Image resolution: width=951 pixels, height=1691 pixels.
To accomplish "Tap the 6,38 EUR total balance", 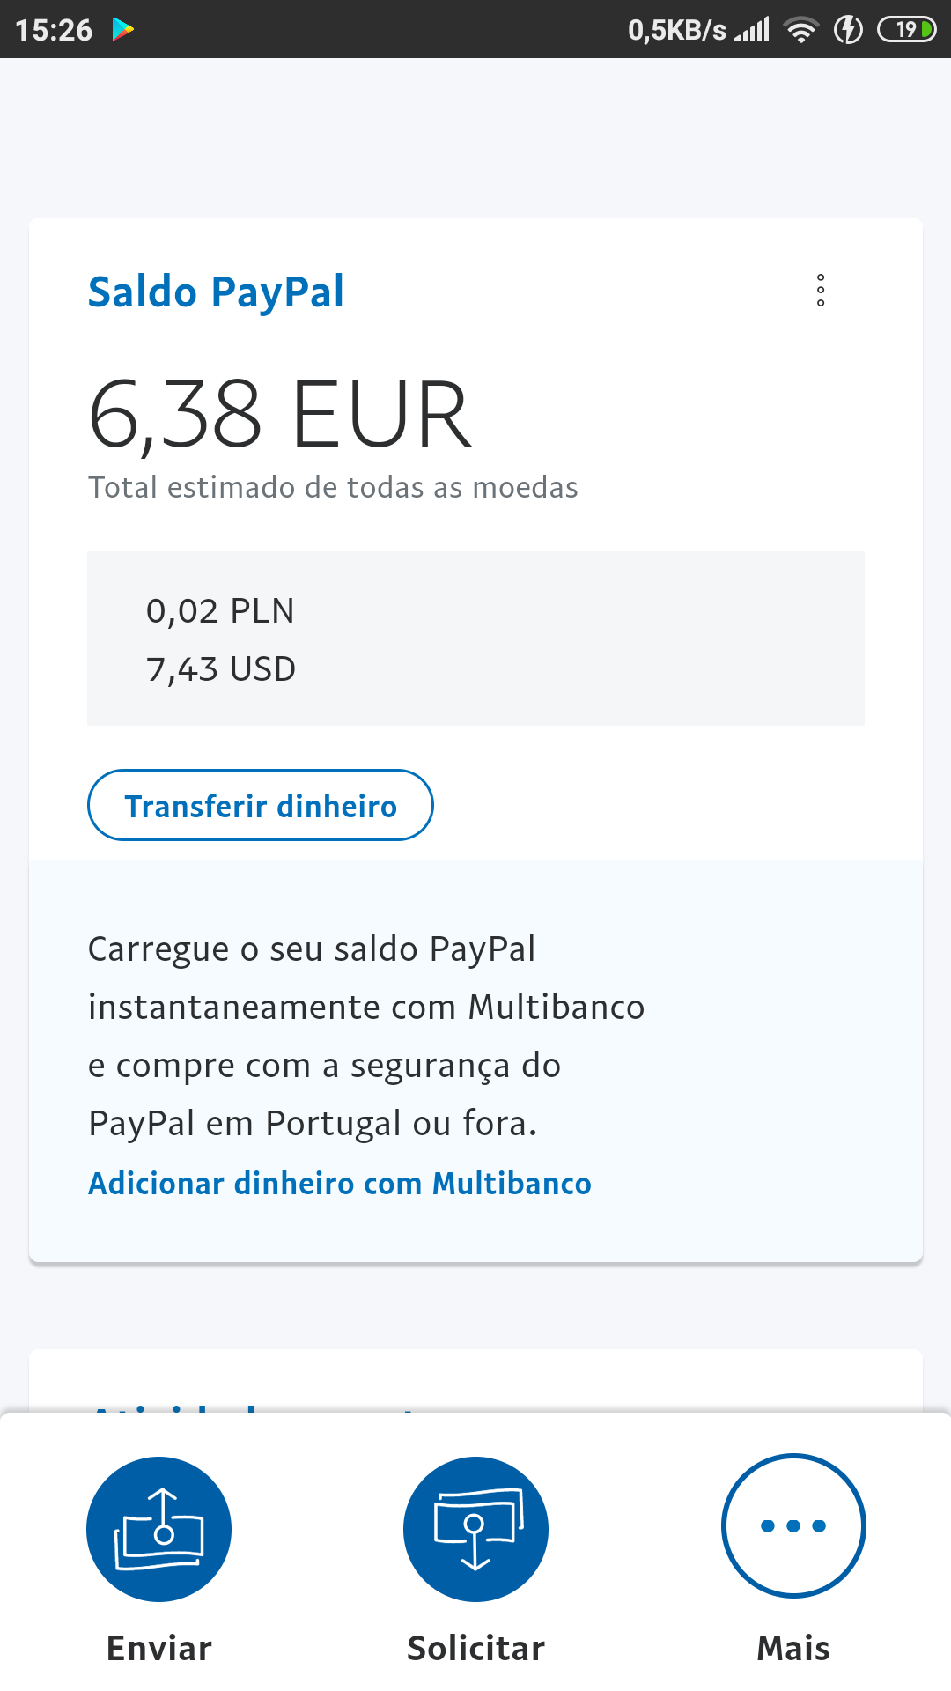I will pos(280,414).
